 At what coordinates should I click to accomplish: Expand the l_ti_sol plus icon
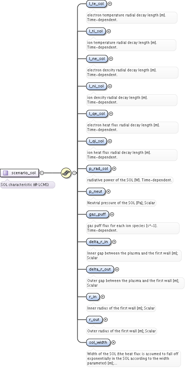click(109, 31)
